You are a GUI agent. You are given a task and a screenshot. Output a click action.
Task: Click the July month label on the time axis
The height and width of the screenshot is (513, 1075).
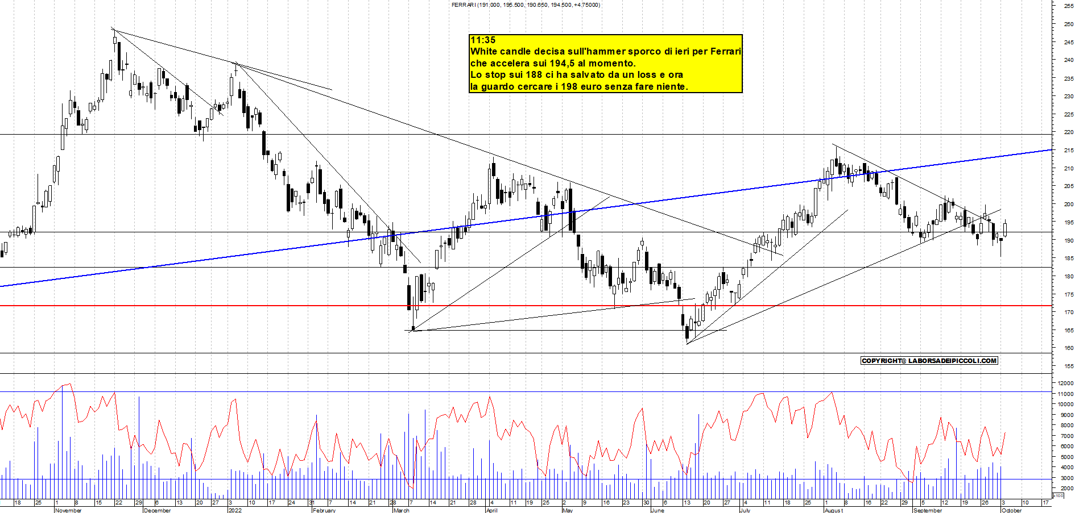(745, 510)
